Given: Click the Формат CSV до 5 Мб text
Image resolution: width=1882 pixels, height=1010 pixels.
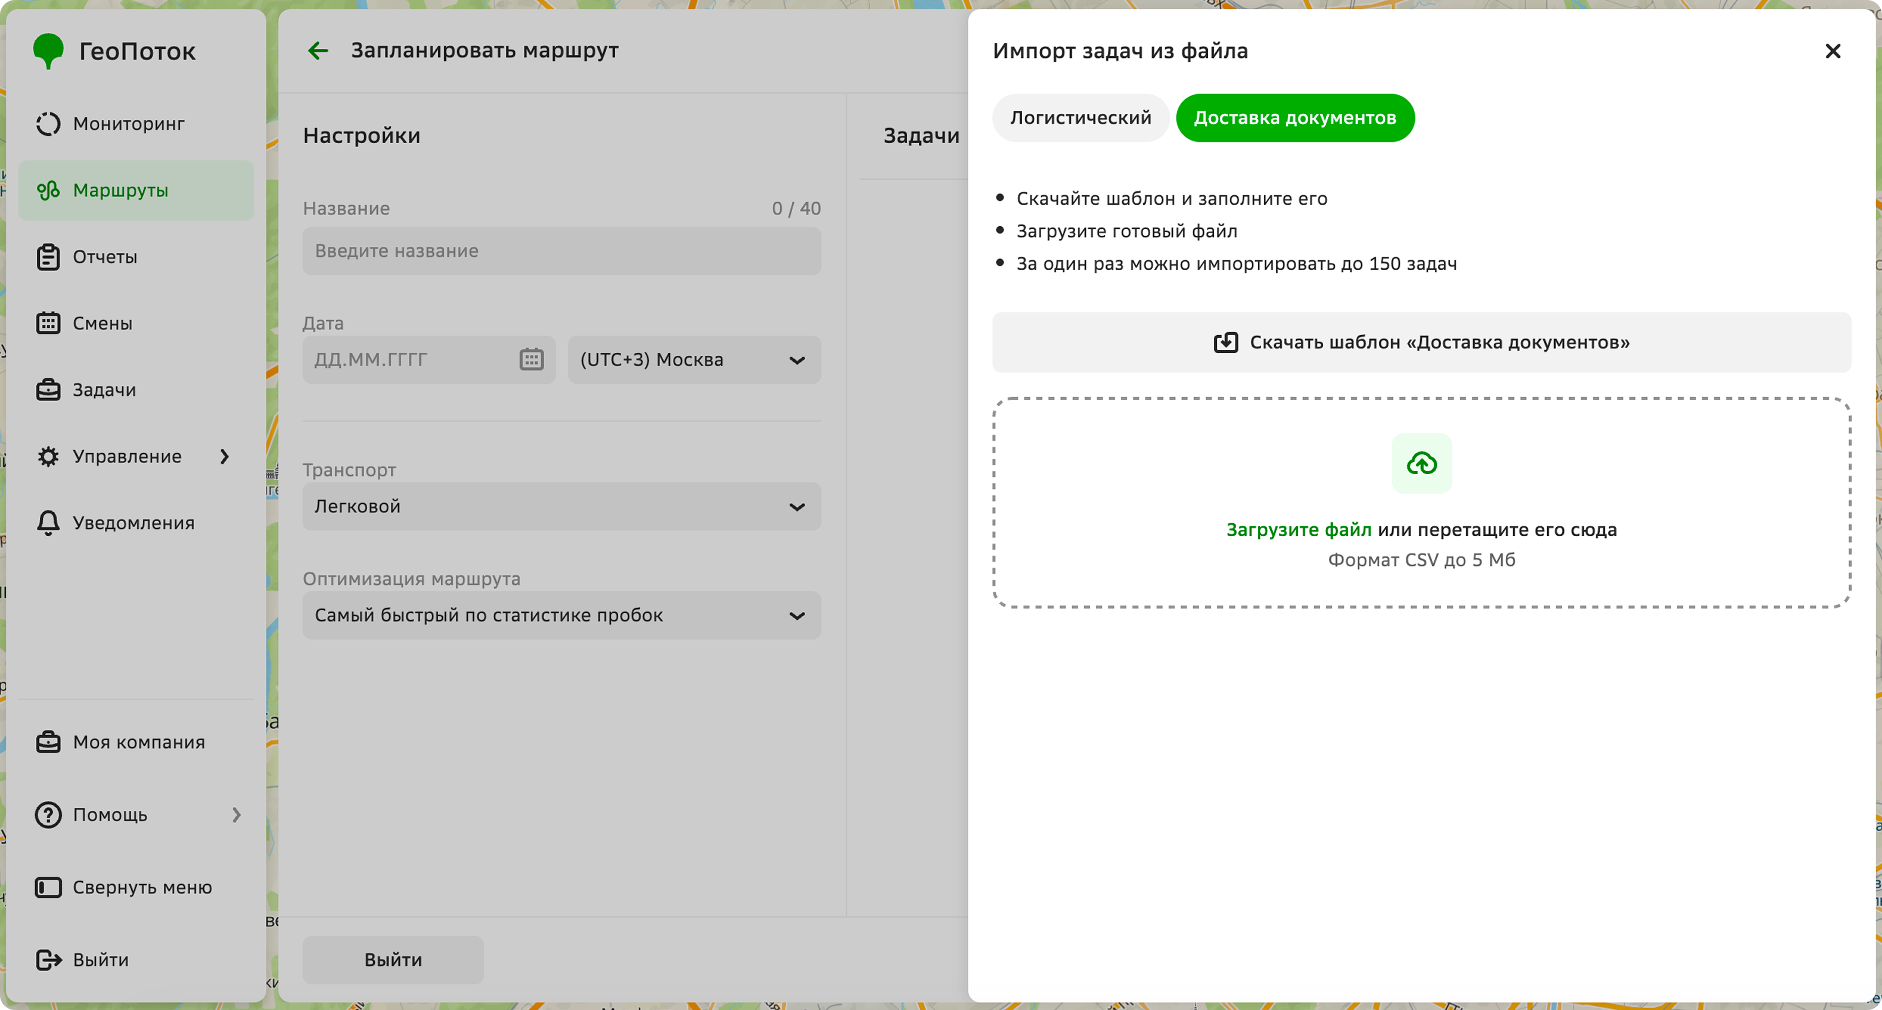Looking at the screenshot, I should [x=1422, y=560].
